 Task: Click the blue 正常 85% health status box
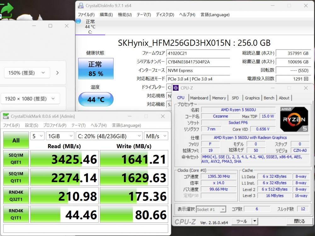[x=96, y=69]
